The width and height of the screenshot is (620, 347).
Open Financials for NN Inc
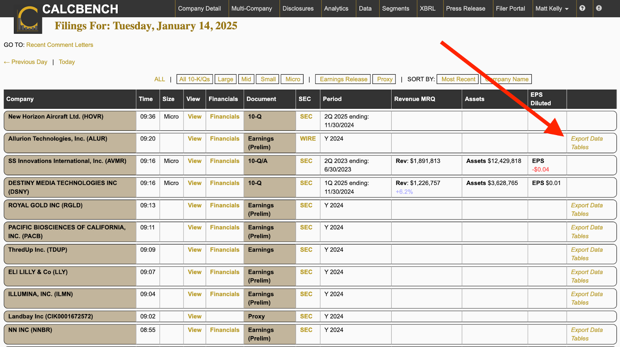pyautogui.click(x=225, y=330)
